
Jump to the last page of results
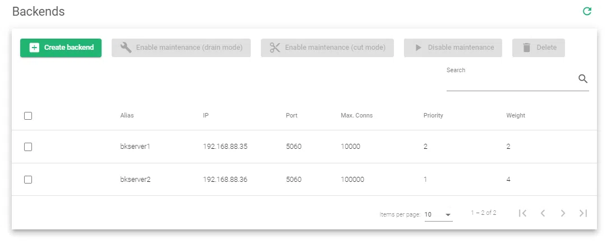[583, 213]
